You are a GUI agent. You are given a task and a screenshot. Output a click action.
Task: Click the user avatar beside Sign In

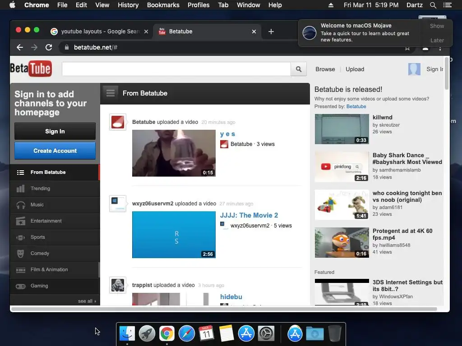point(414,69)
